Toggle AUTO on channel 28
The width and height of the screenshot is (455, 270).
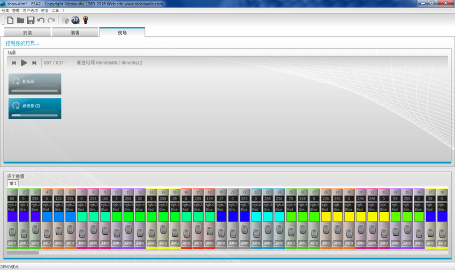[326, 243]
